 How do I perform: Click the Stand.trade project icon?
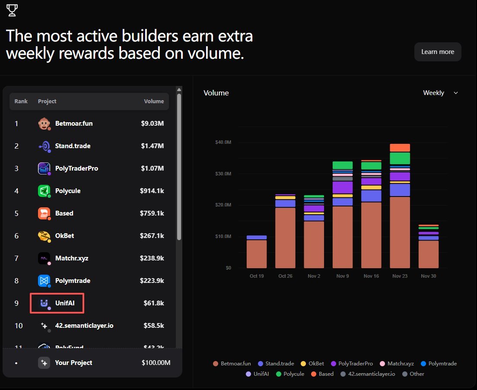click(44, 146)
